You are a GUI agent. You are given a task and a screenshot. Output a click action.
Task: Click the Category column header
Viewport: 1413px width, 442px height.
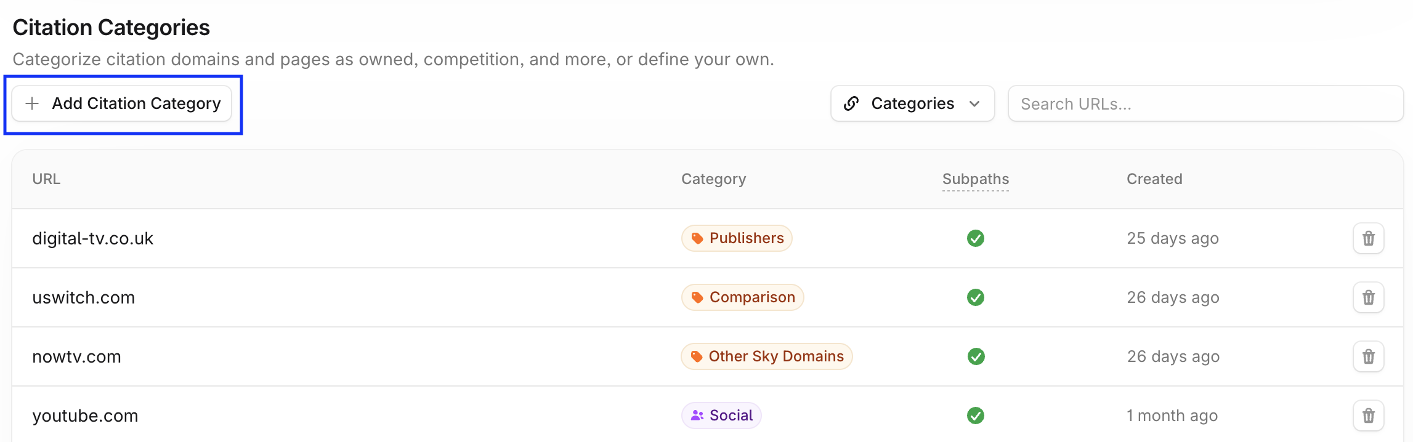click(x=713, y=179)
